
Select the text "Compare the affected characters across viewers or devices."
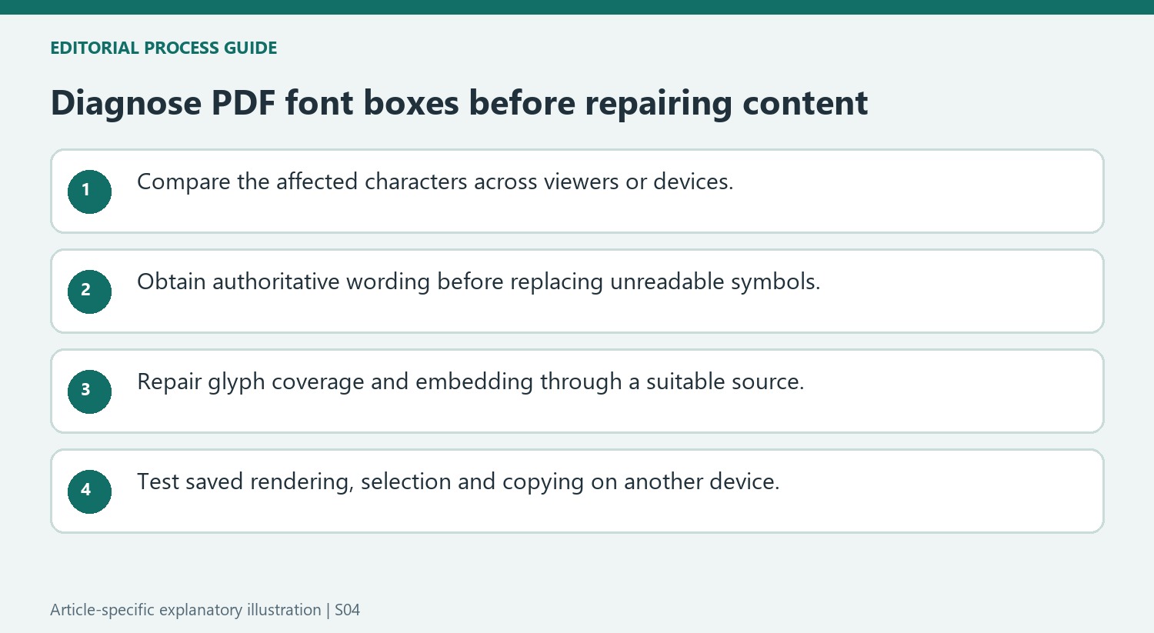click(x=435, y=182)
